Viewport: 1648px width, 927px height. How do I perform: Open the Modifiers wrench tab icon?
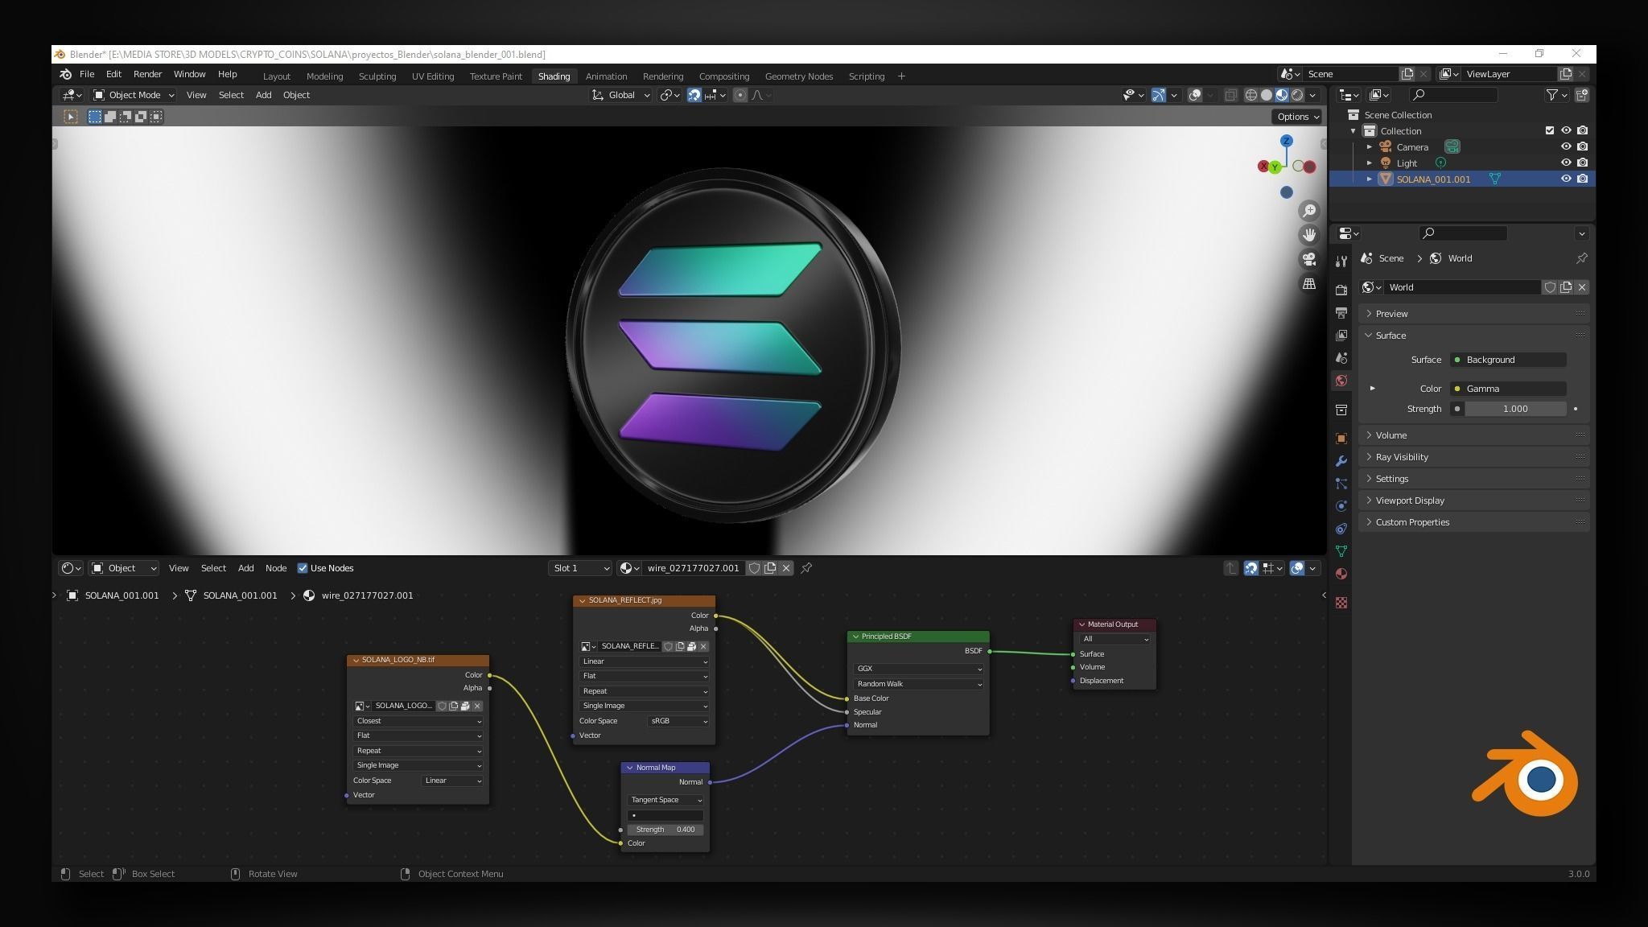tap(1341, 461)
